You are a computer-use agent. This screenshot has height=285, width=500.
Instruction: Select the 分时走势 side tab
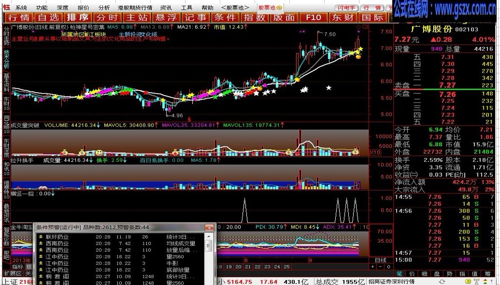coord(6,36)
